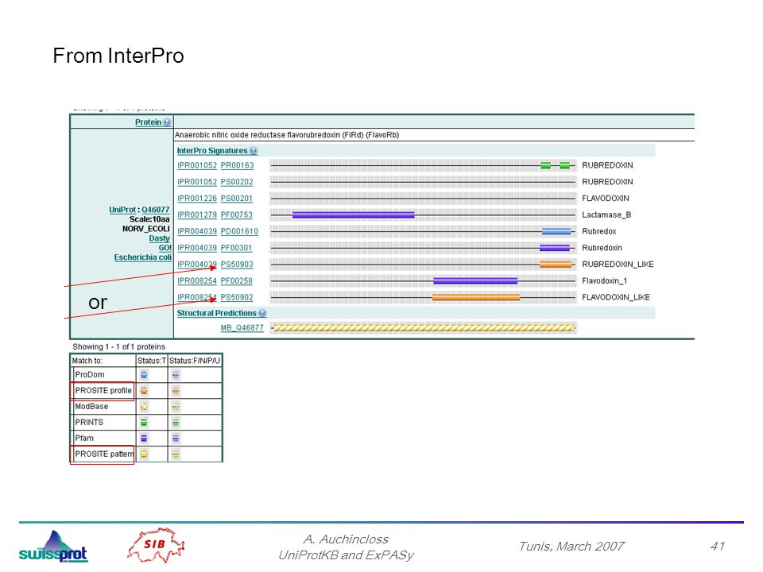Click PRINTS Status:T green icon

[144, 423]
